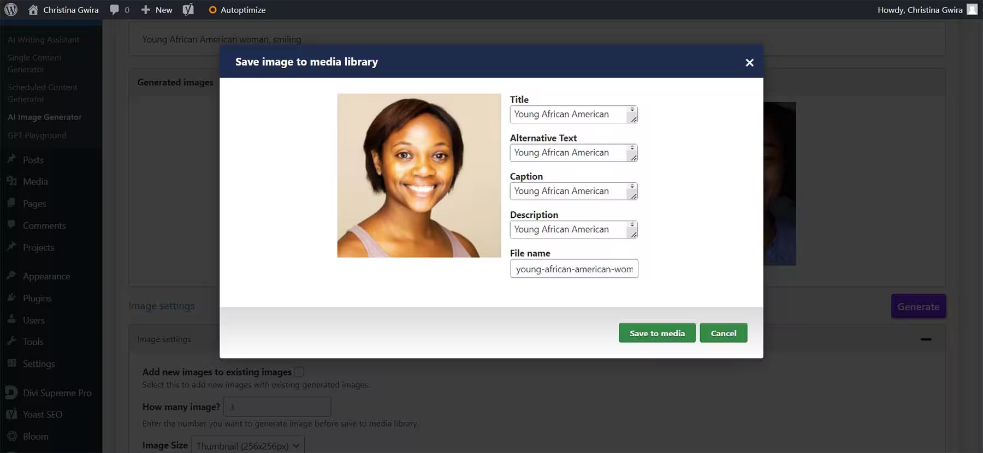This screenshot has width=983, height=453.
Task: Open the Yoast icon in the admin bar
Action: (x=188, y=10)
